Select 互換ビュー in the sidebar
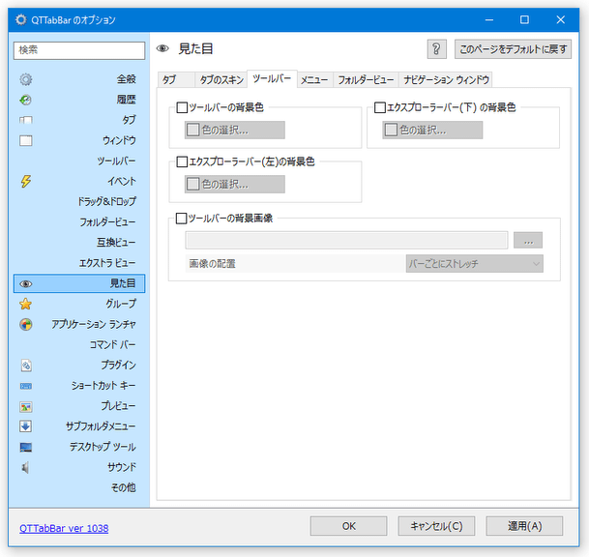The width and height of the screenshot is (589, 557). 79,243
